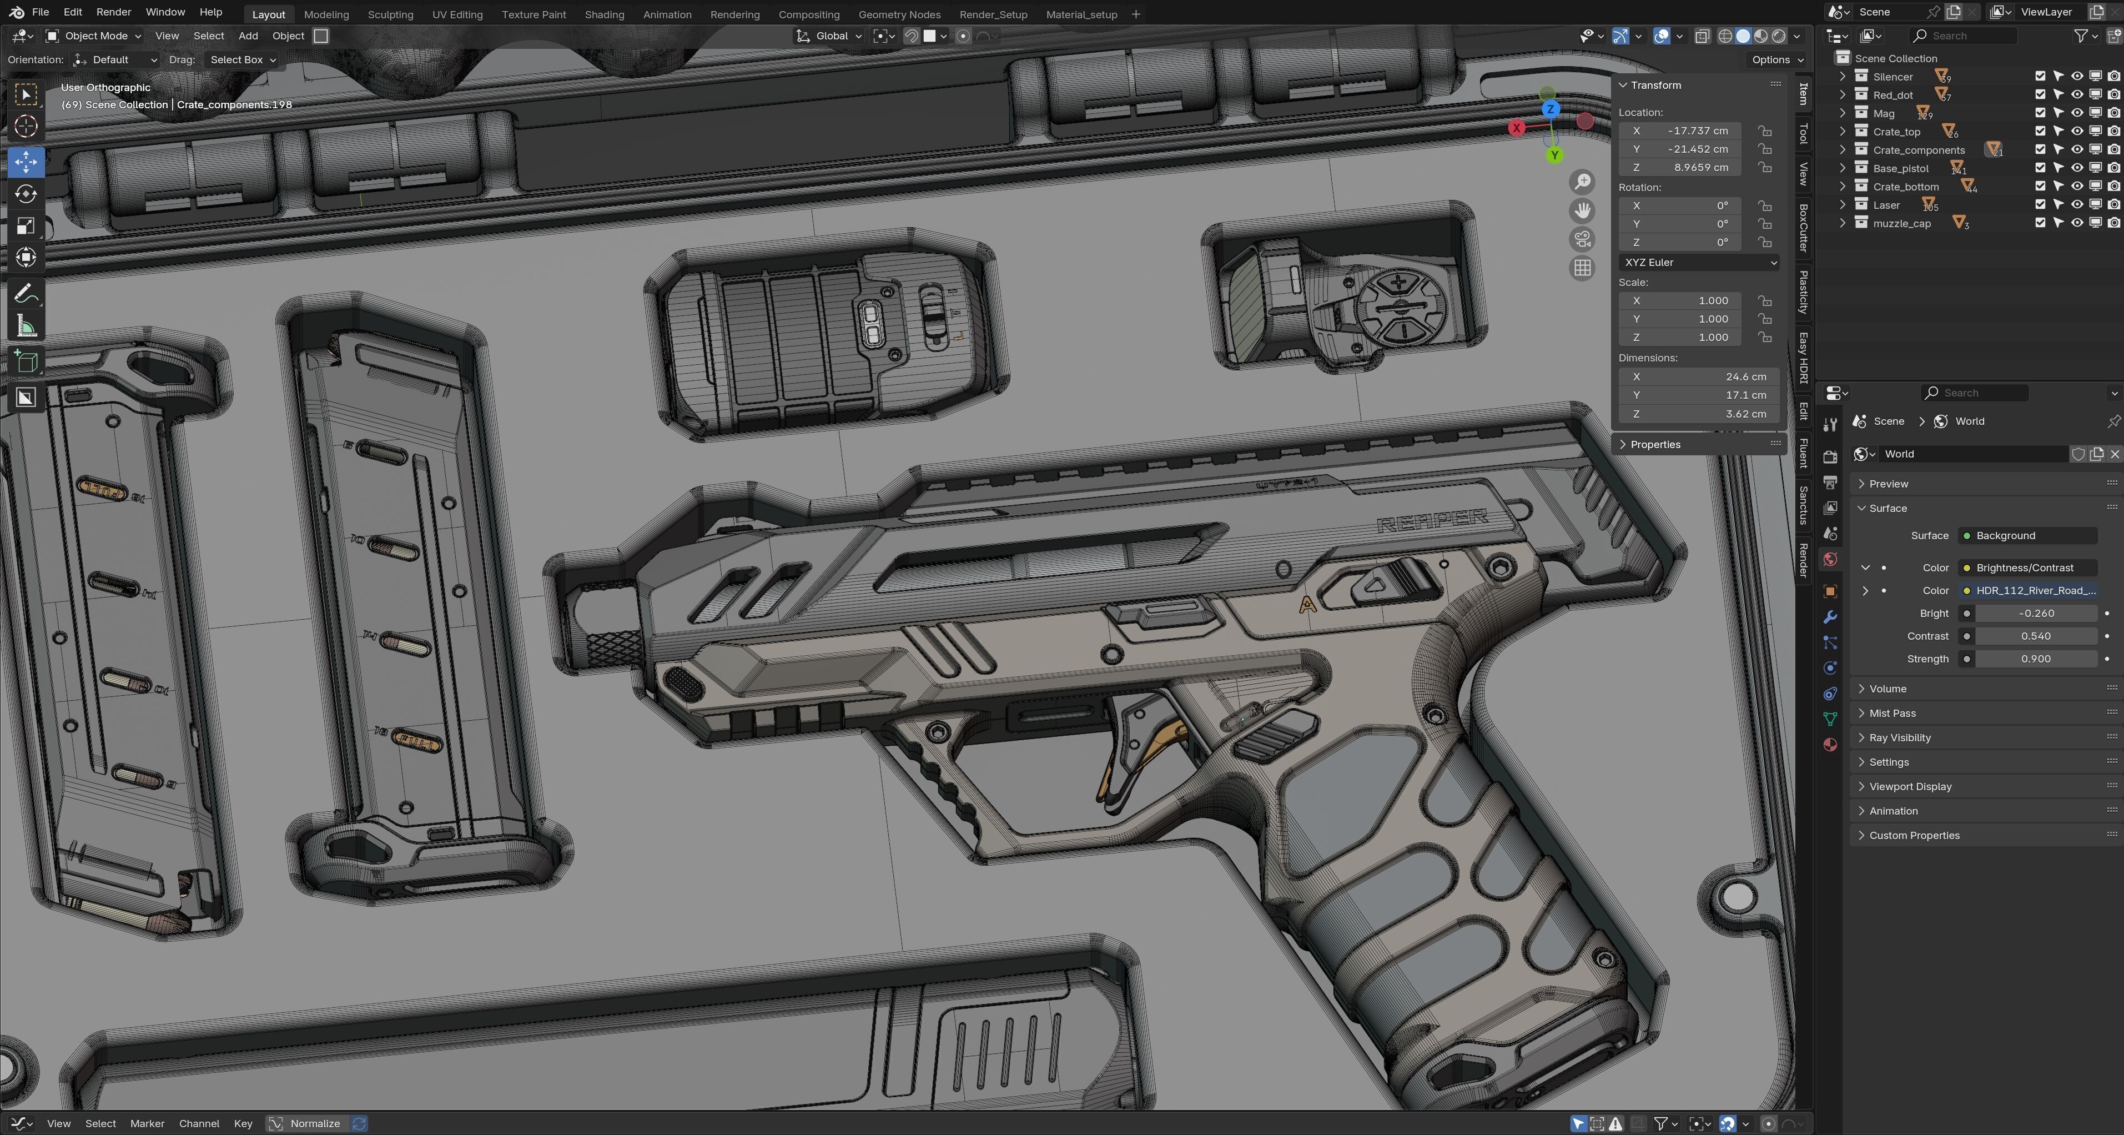The image size is (2124, 1135).
Task: Toggle X-ray display icon
Action: pyautogui.click(x=1703, y=36)
